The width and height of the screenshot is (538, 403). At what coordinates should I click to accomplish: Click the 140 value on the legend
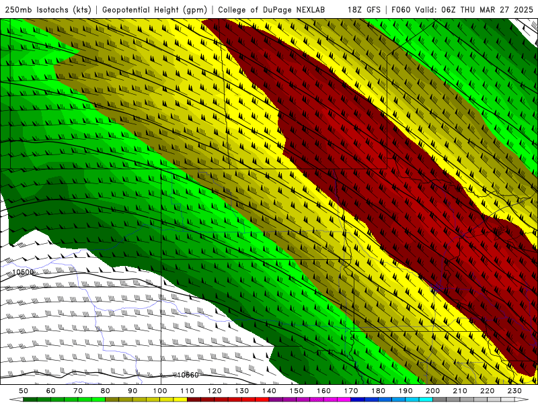pyautogui.click(x=269, y=391)
